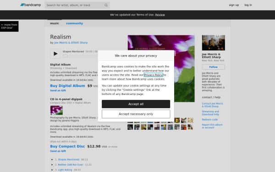This screenshot has height=172, width=275.
Task: Open the log in link
Action: click(248, 5)
